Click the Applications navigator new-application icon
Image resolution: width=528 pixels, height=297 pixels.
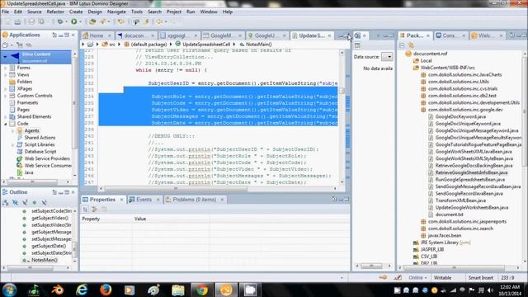(x=6, y=45)
